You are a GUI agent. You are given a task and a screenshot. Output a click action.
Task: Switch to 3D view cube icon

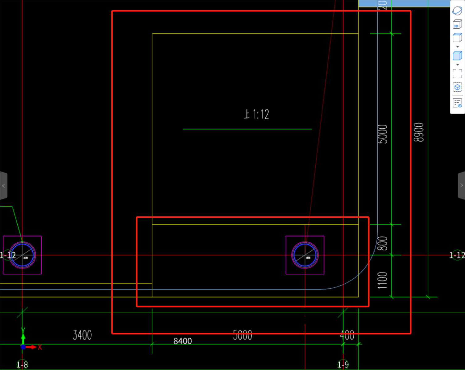click(x=457, y=24)
